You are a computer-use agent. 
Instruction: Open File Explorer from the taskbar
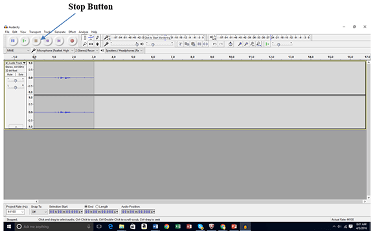click(x=122, y=227)
